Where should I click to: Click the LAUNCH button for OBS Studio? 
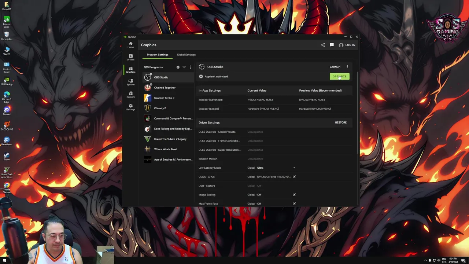[335, 67]
